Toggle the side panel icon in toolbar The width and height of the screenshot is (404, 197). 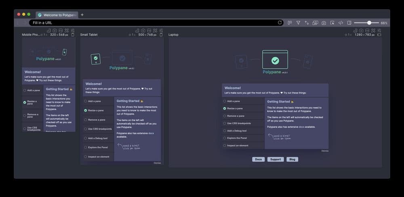point(349,23)
